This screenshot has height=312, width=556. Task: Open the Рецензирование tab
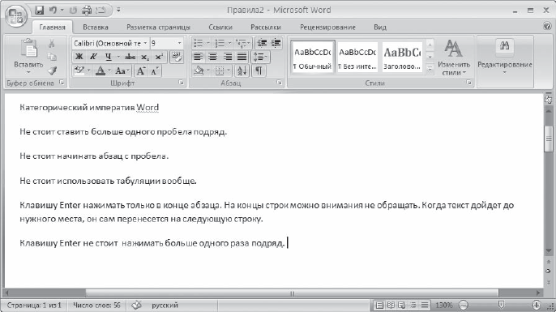point(327,28)
